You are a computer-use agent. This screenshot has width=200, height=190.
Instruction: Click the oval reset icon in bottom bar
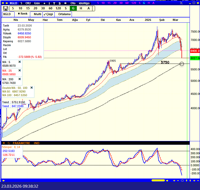tap(182, 180)
